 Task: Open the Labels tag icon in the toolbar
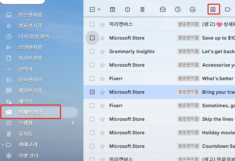click(228, 9)
